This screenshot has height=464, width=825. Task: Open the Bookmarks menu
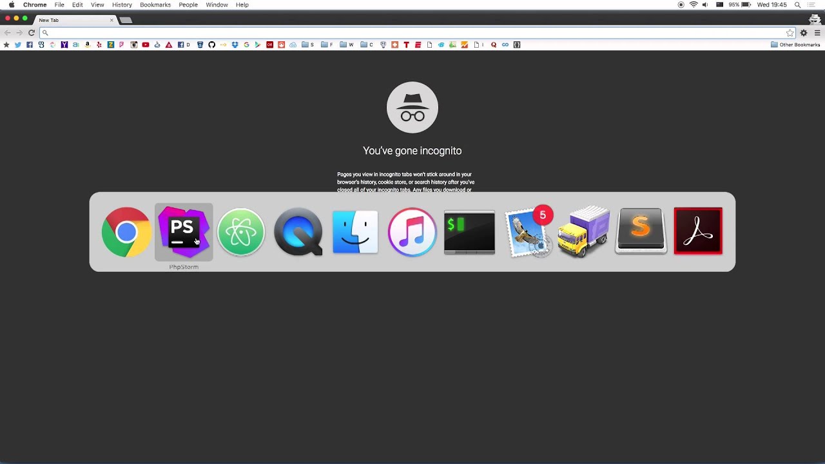(x=155, y=5)
